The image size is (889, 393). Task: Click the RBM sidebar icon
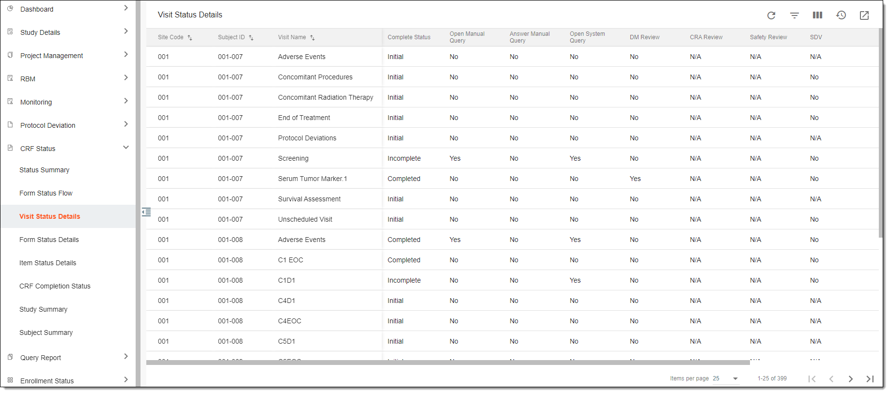click(x=10, y=78)
